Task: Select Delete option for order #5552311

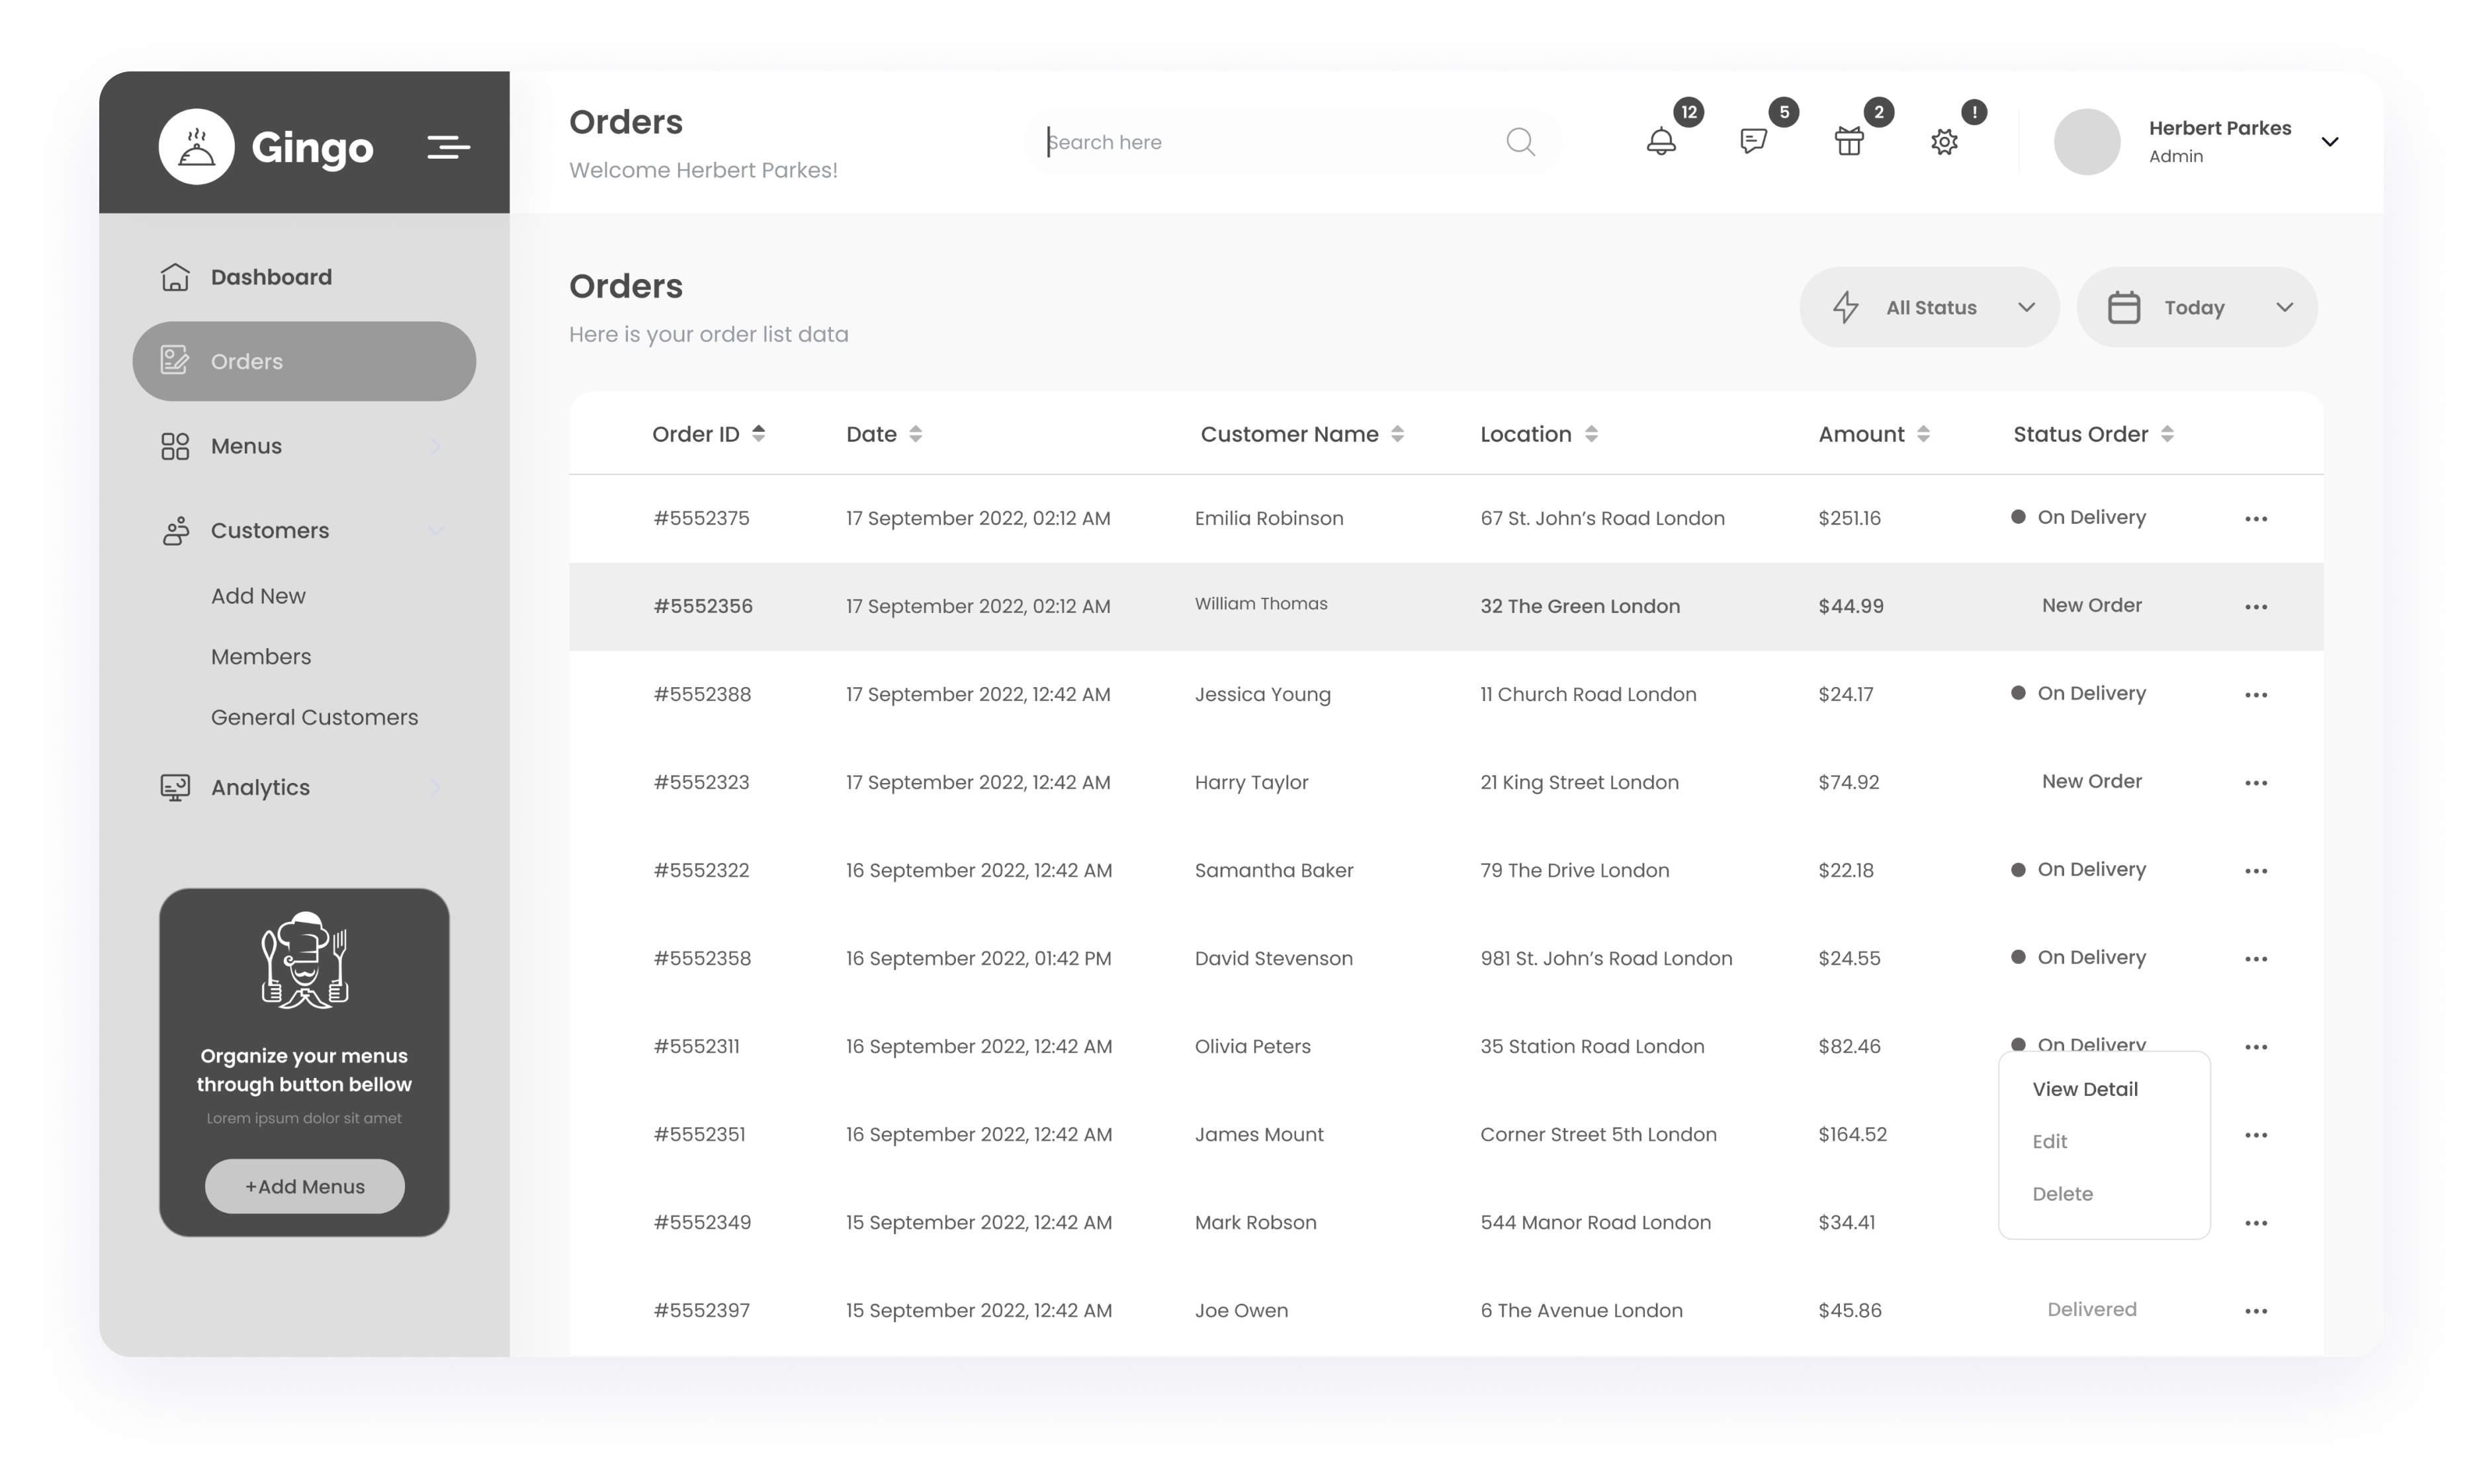Action: [x=2061, y=1192]
